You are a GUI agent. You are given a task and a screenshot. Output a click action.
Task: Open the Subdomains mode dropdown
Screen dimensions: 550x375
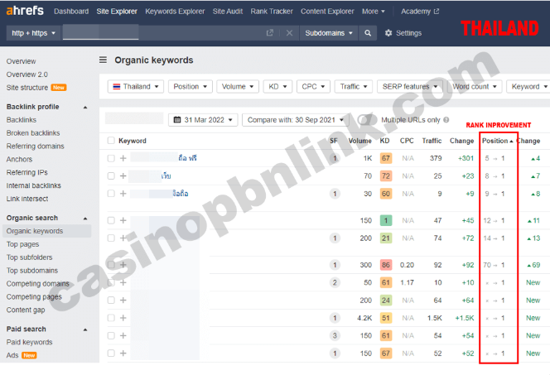329,33
